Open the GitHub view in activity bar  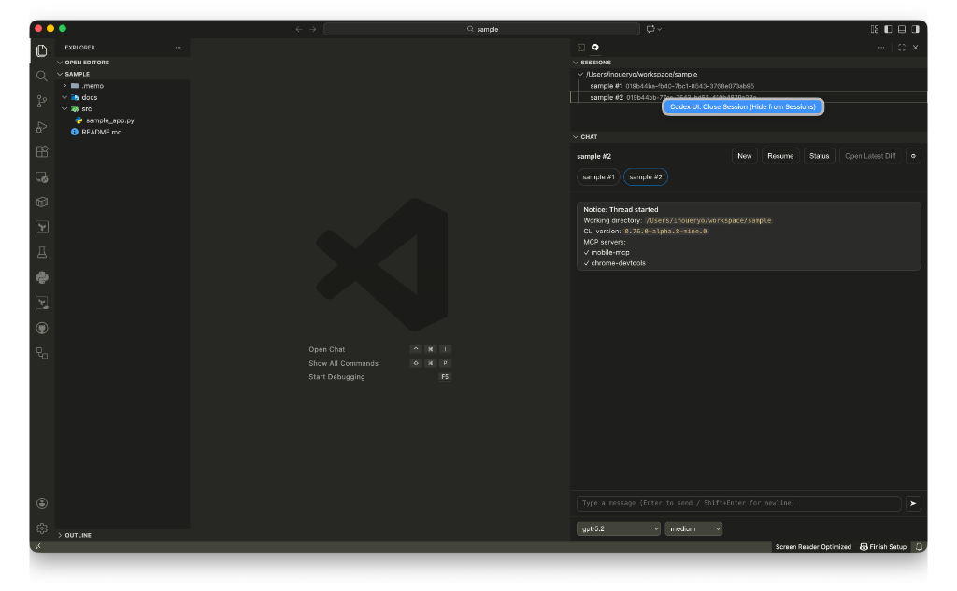pos(41,328)
